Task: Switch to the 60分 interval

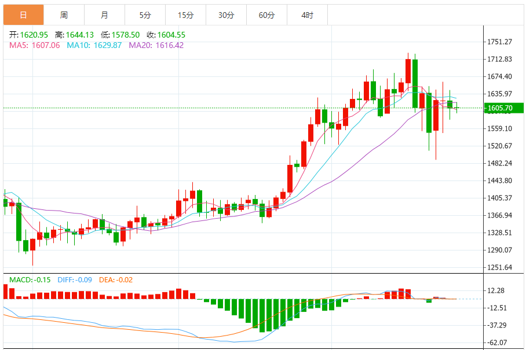Action: tap(266, 12)
